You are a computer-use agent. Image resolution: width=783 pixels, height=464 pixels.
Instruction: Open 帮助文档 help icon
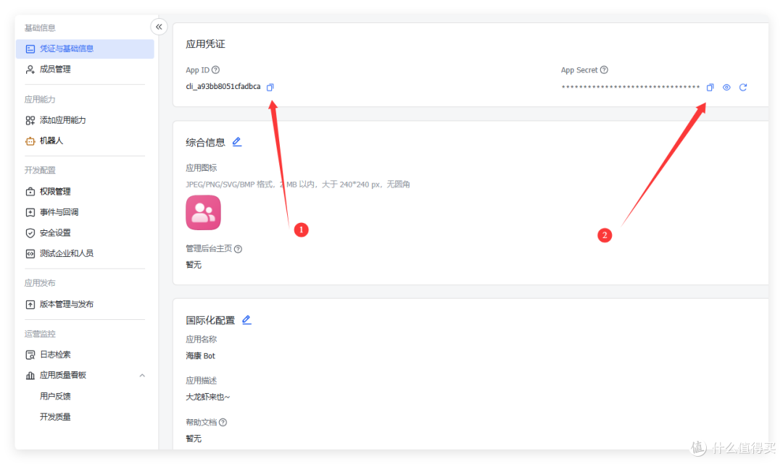click(223, 422)
